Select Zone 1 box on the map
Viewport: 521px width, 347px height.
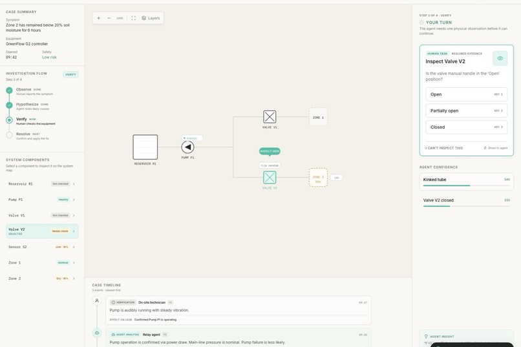(x=318, y=117)
